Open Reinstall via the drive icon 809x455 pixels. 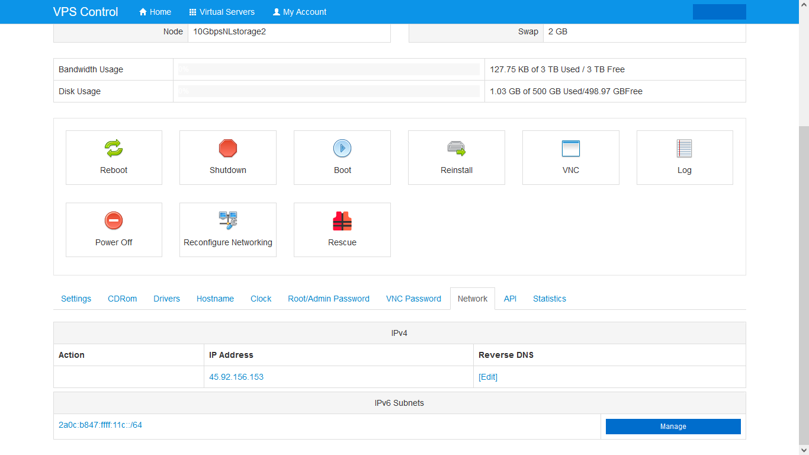pos(456,148)
